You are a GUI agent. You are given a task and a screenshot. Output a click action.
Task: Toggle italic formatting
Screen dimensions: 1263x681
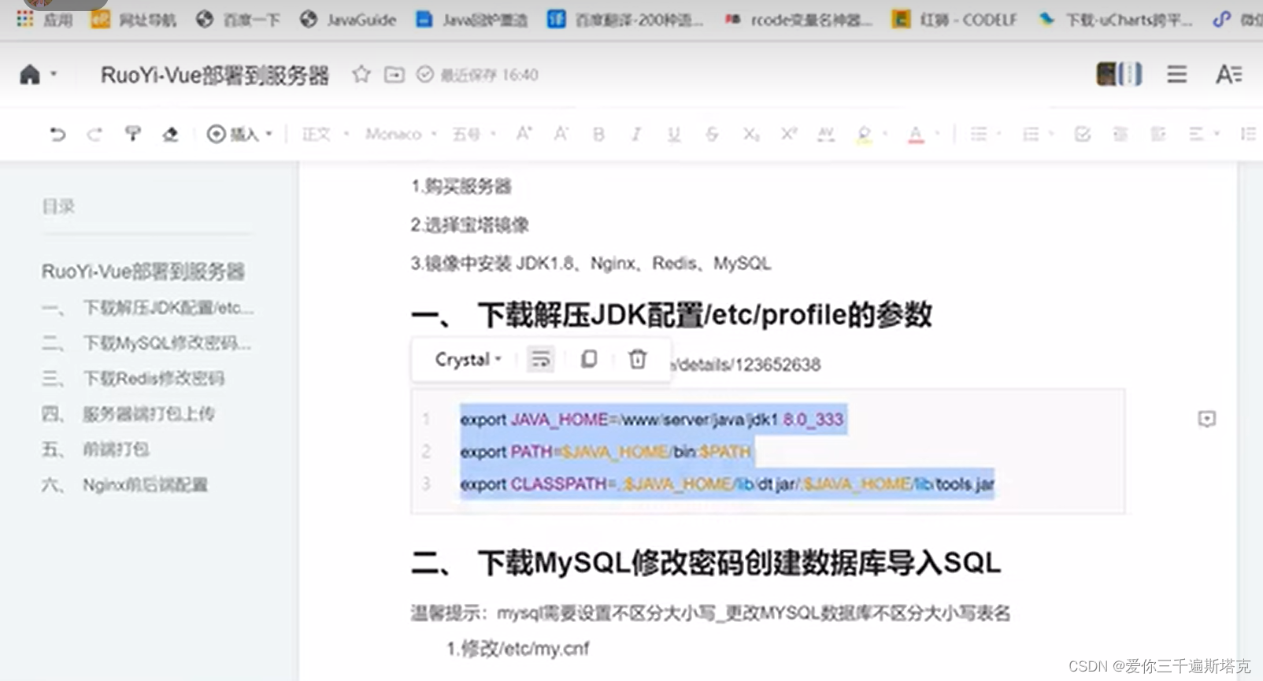636,134
